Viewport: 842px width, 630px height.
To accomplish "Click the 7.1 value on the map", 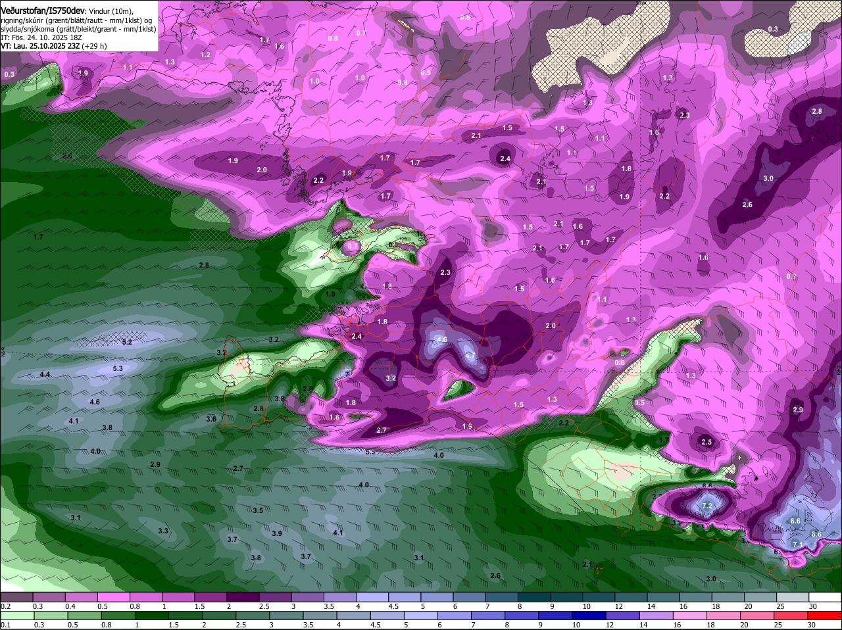I will tap(797, 545).
